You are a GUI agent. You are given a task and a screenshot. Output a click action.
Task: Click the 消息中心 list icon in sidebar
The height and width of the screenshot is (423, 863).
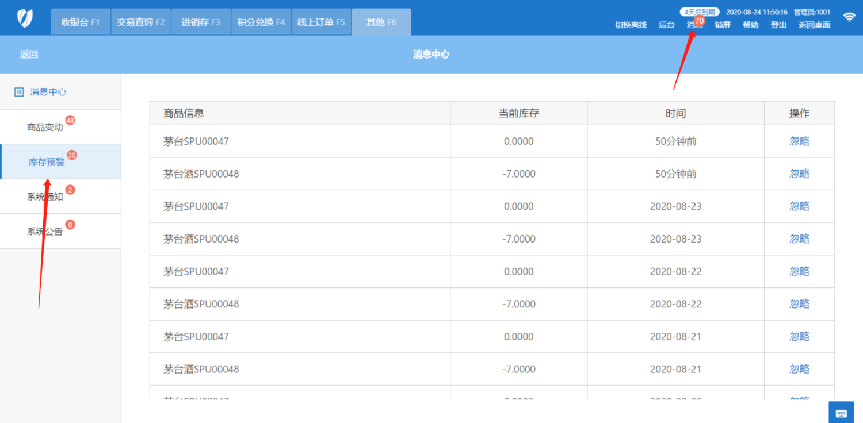19,91
